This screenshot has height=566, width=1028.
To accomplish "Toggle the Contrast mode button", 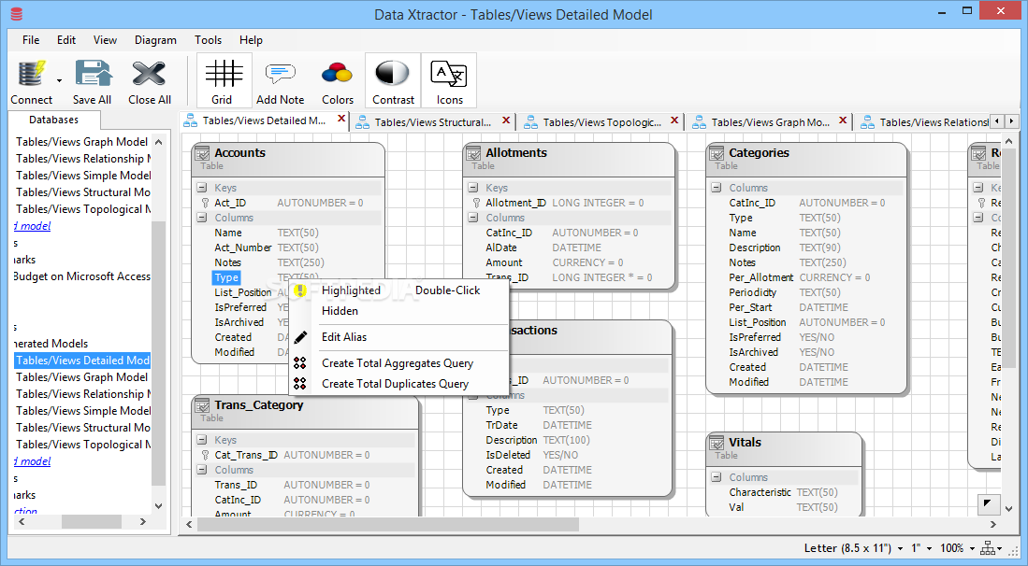I will point(393,80).
